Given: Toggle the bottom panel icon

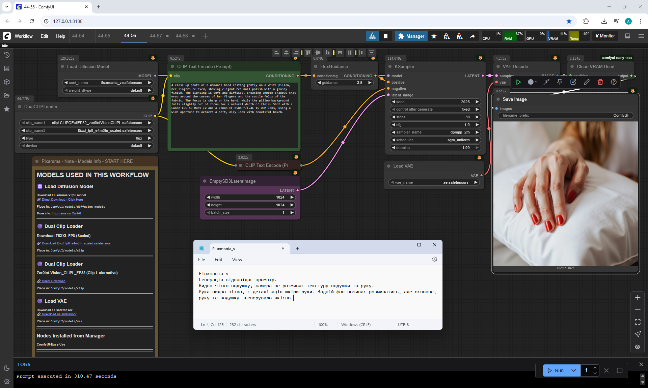Looking at the screenshot, I should (627, 36).
